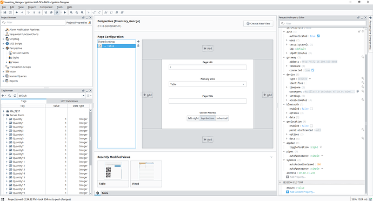The height and width of the screenshot is (201, 373).
Task: Refresh the Tag Browser
Action: [15, 96]
